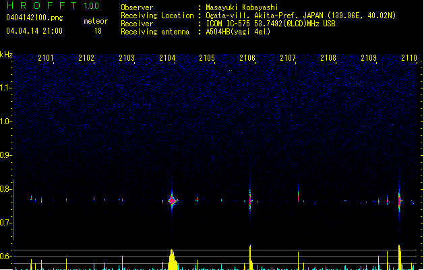Click the 0.6 frequency axis label

point(6,256)
